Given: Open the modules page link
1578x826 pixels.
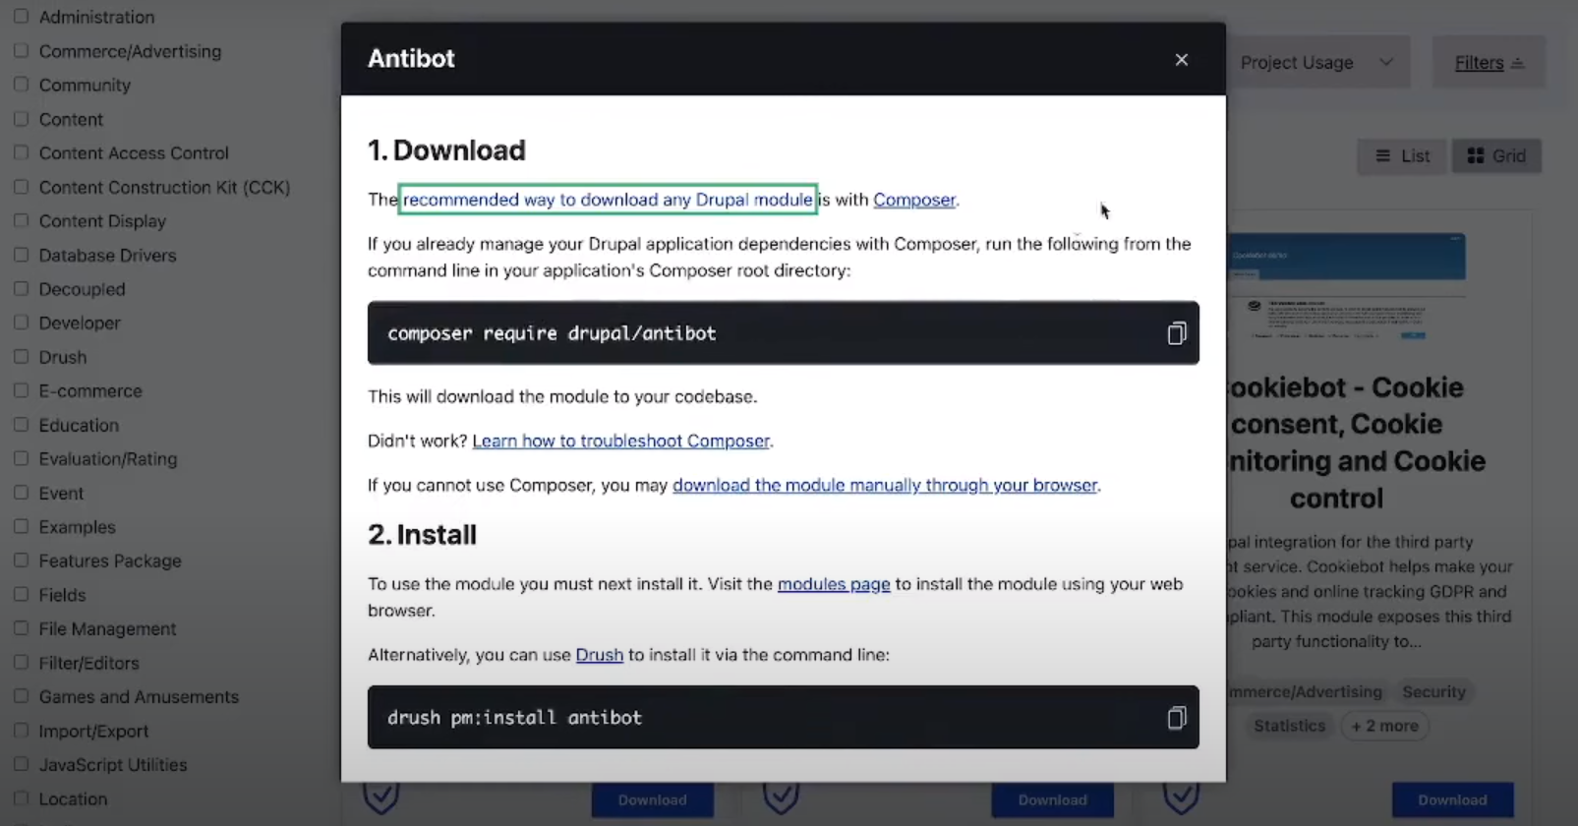Looking at the screenshot, I should pos(834,584).
